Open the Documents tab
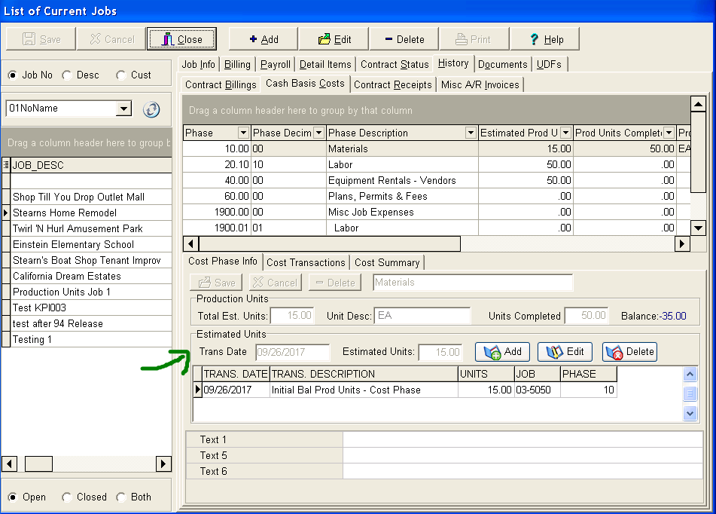 click(x=503, y=65)
